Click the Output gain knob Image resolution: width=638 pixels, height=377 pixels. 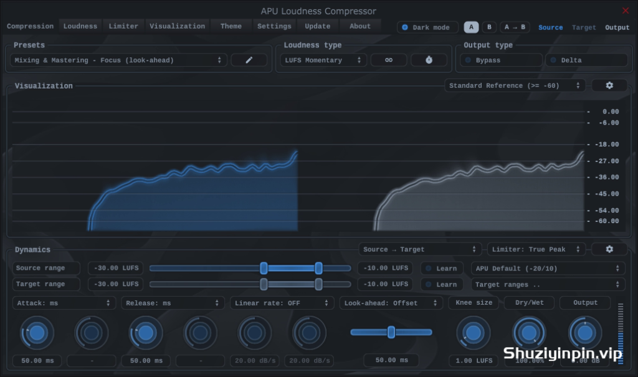pyautogui.click(x=584, y=333)
